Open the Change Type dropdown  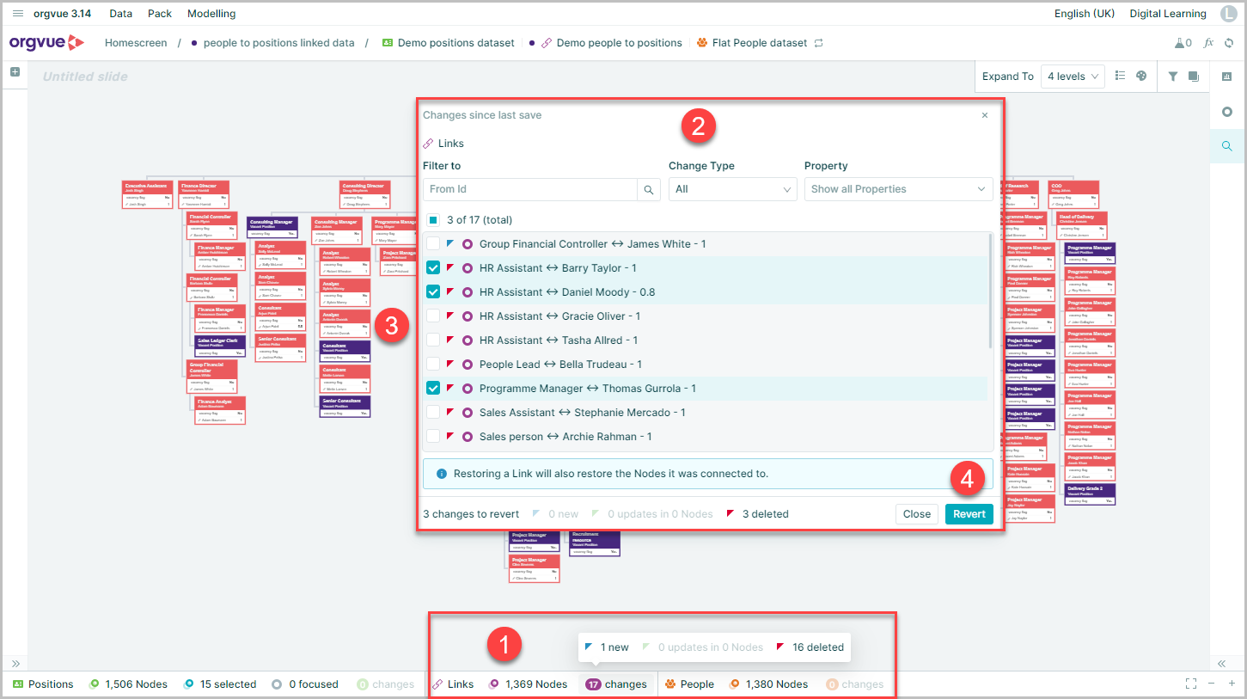(x=733, y=189)
